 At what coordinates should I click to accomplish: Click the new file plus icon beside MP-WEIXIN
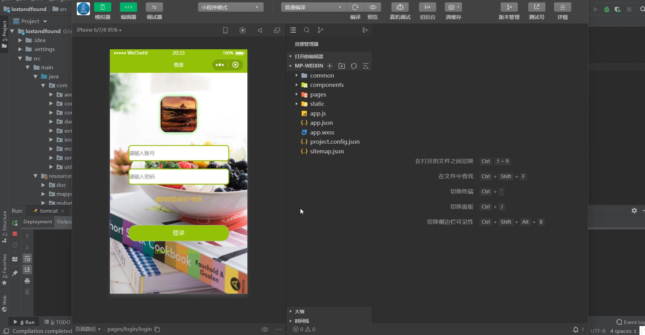330,66
